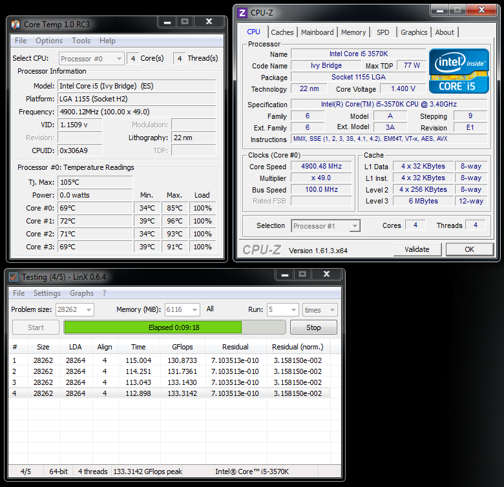Viewport: 504px width, 487px height.
Task: Click the CPU-Z purple Z icon
Action: coord(242,13)
